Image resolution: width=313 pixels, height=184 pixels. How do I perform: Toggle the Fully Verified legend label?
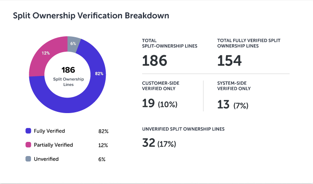[49, 131]
